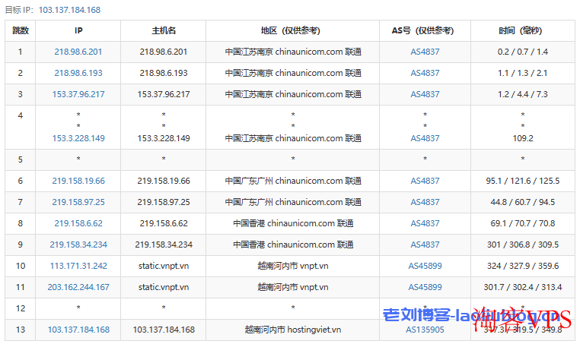Select region '中国广东广州 chinaunicom.com 联通' in hop 6
Viewport: 580px width, 344px height.
point(292,181)
